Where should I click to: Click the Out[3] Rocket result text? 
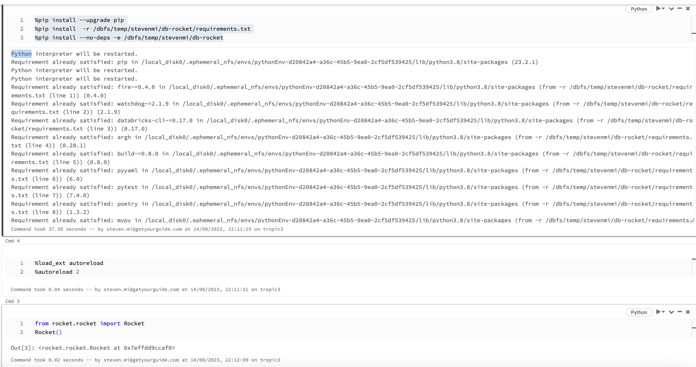pyautogui.click(x=106, y=348)
